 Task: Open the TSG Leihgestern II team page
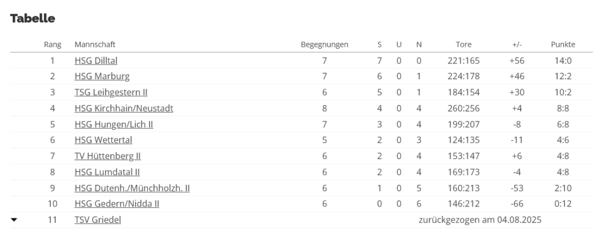(110, 92)
